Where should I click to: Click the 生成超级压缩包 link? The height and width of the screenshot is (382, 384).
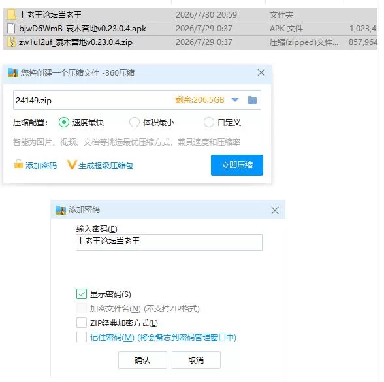(x=106, y=166)
